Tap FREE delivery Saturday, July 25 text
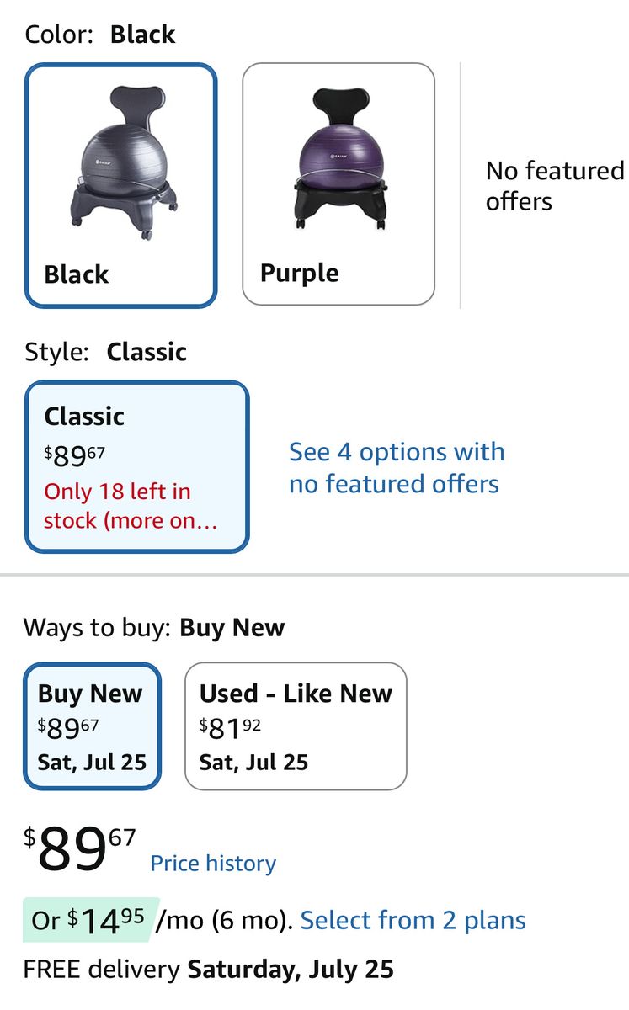The image size is (629, 1010). pos(209,969)
